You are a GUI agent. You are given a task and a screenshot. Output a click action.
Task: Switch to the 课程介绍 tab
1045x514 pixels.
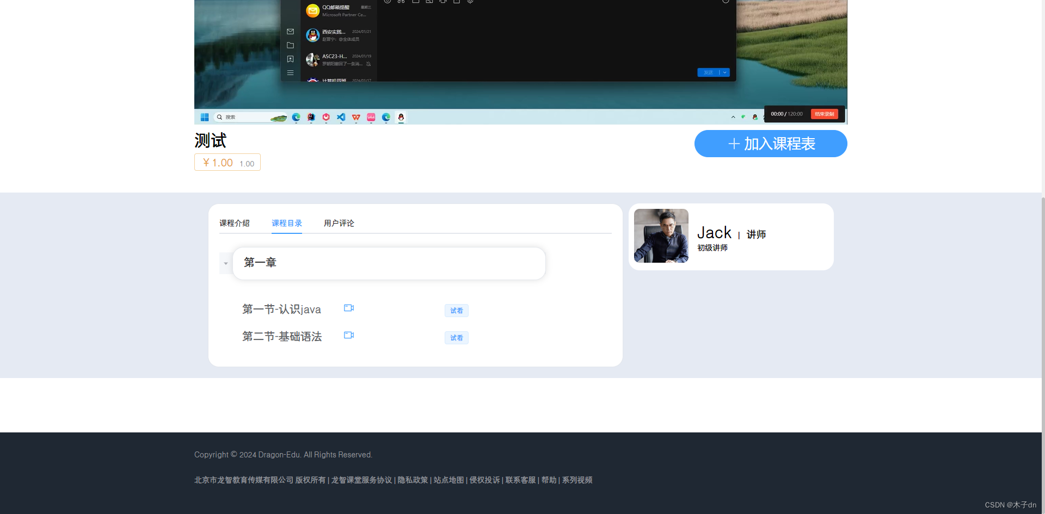click(x=235, y=223)
